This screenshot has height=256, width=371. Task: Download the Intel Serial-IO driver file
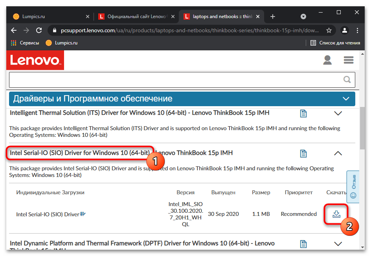[x=336, y=214]
